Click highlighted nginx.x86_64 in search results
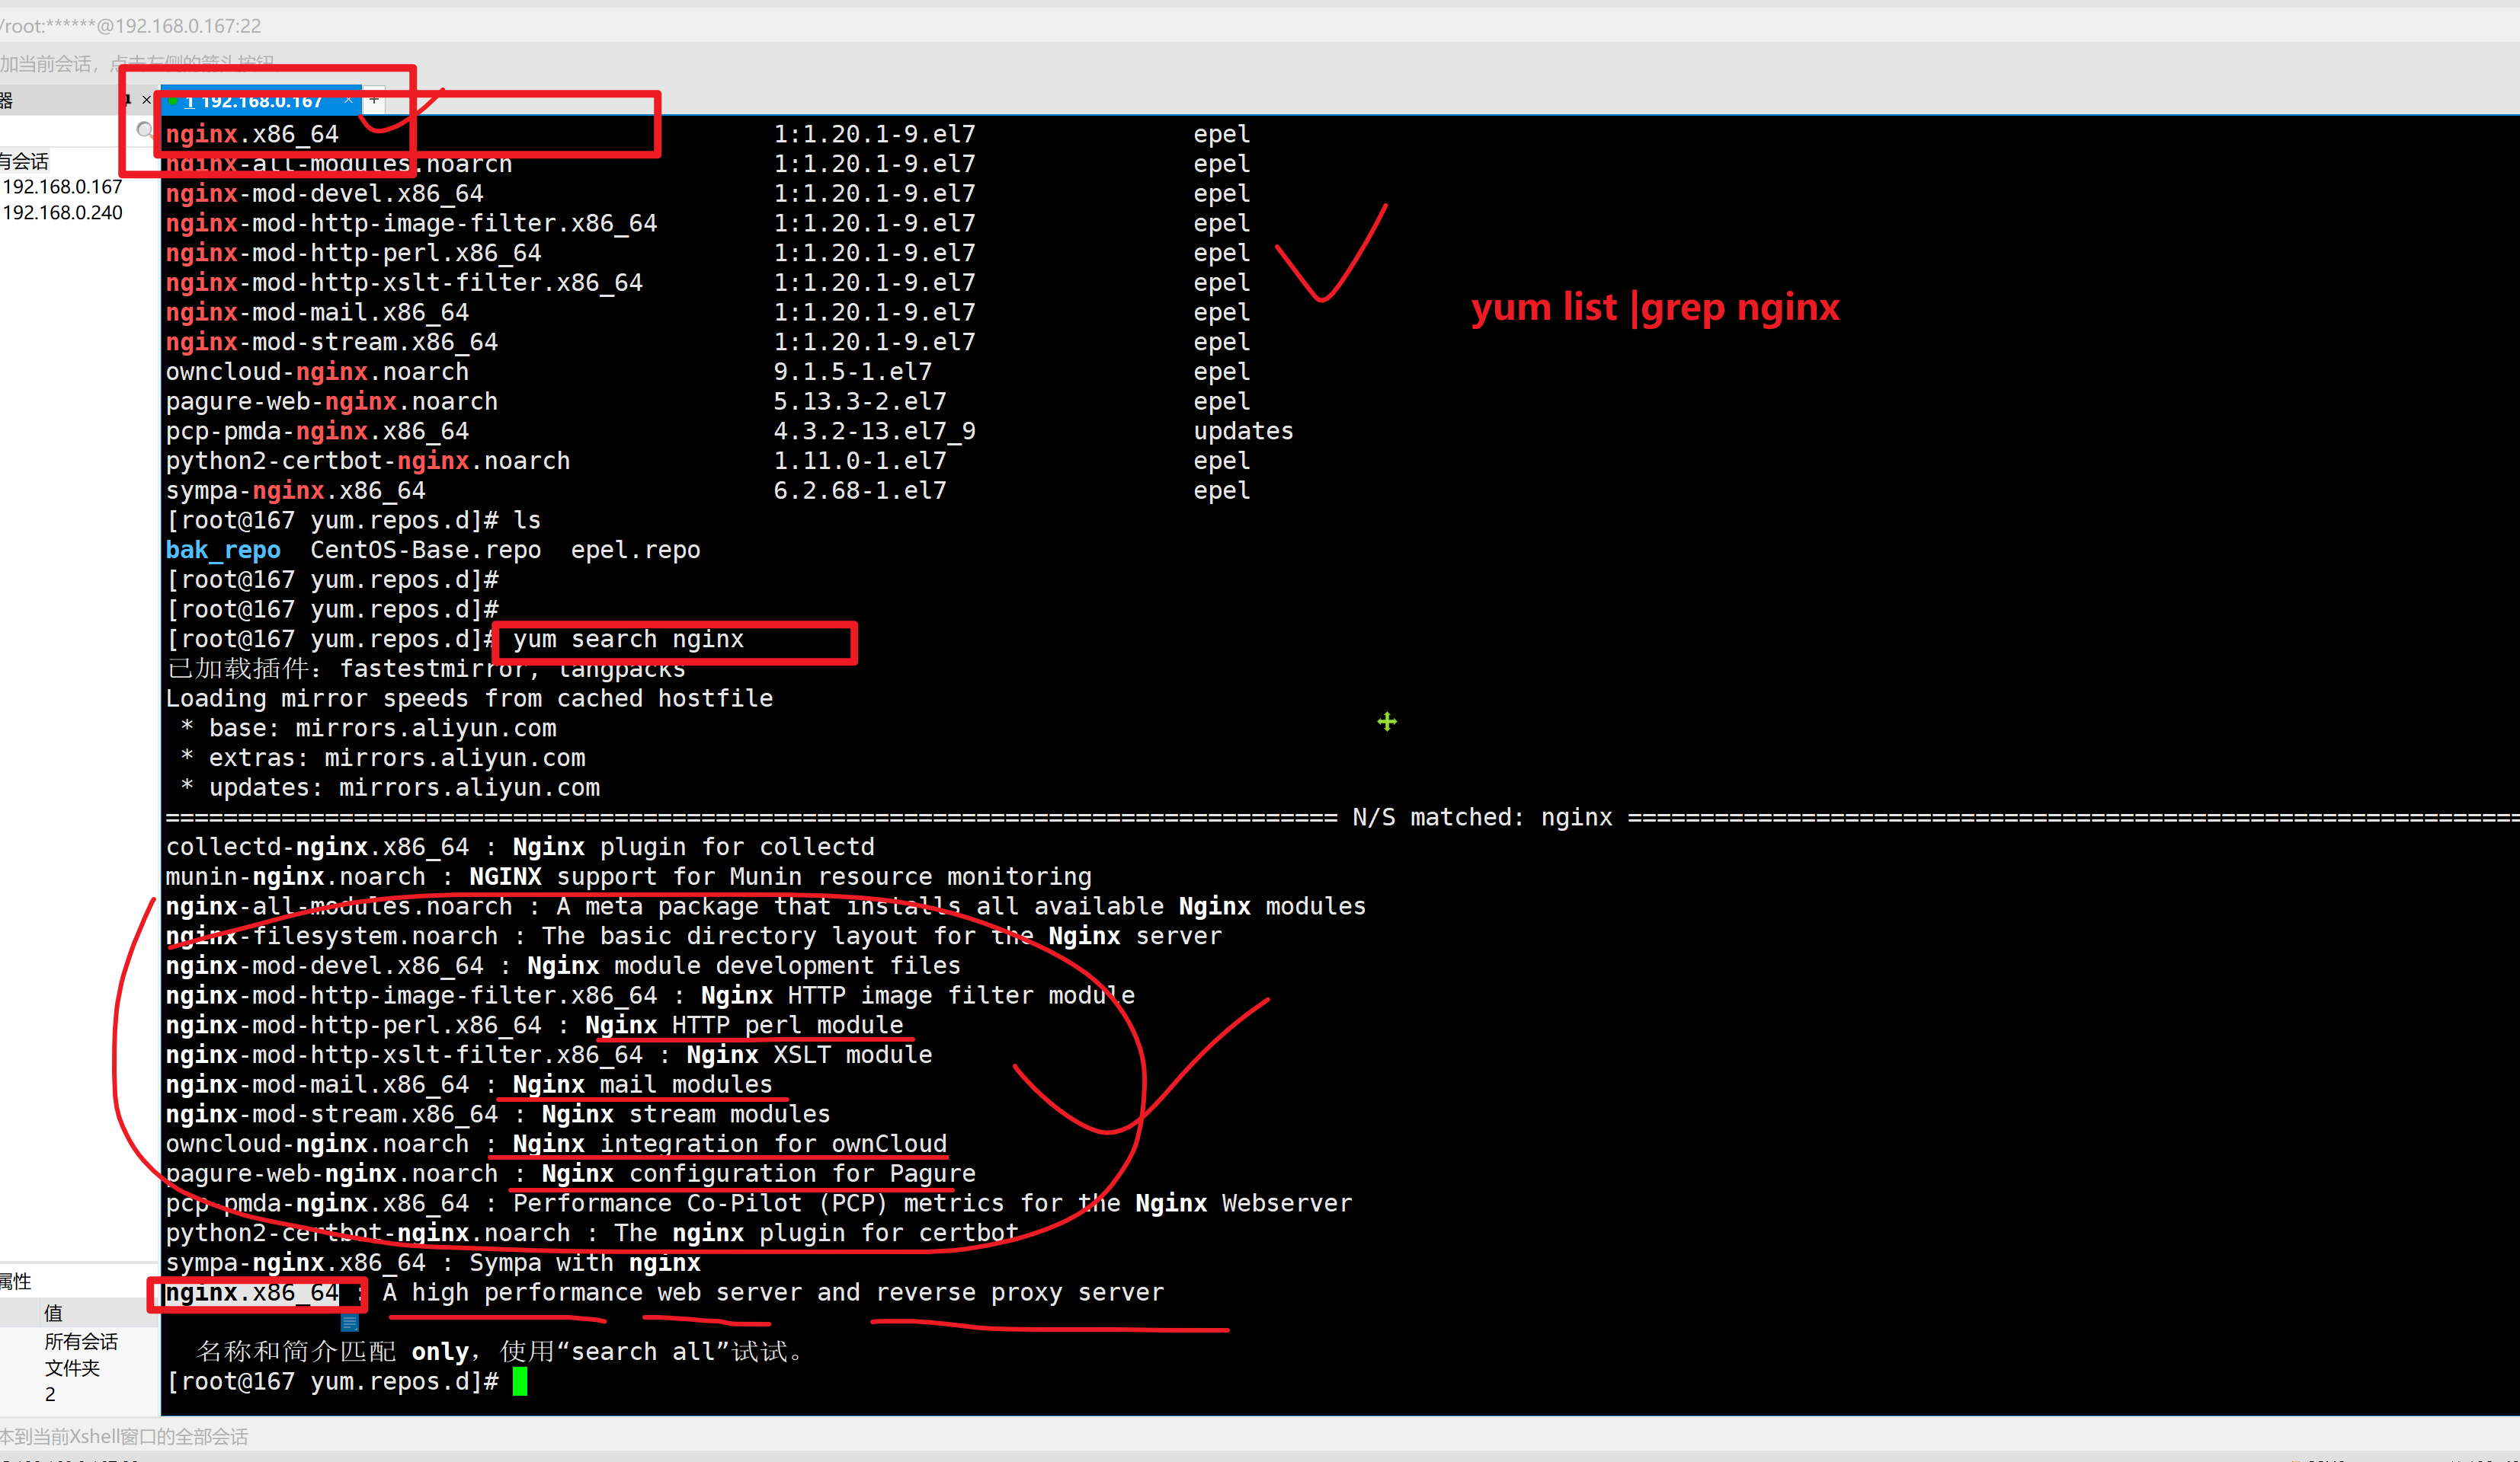 (x=253, y=1293)
